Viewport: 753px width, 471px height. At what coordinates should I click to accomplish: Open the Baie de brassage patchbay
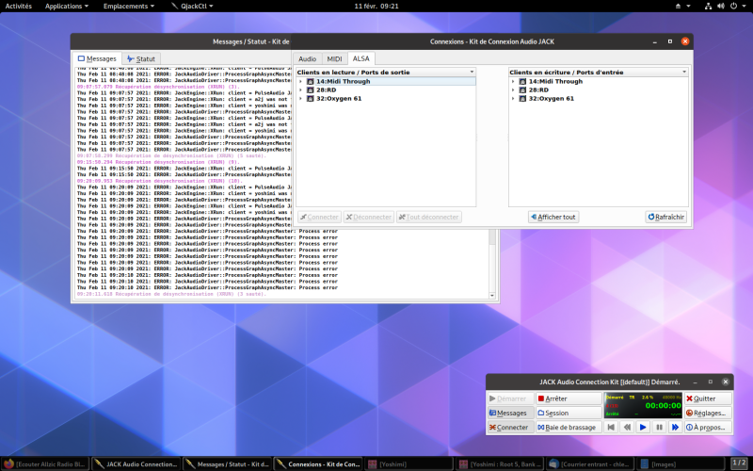[568, 427]
